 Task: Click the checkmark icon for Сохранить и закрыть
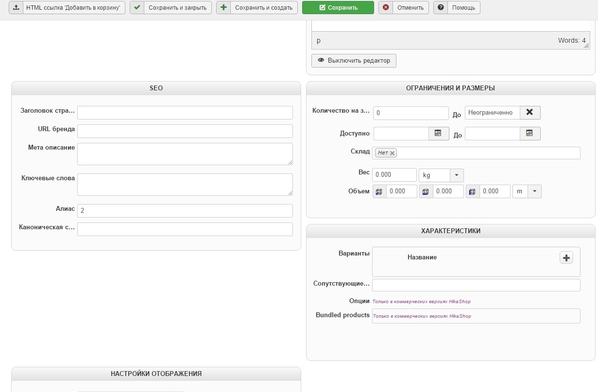click(137, 8)
